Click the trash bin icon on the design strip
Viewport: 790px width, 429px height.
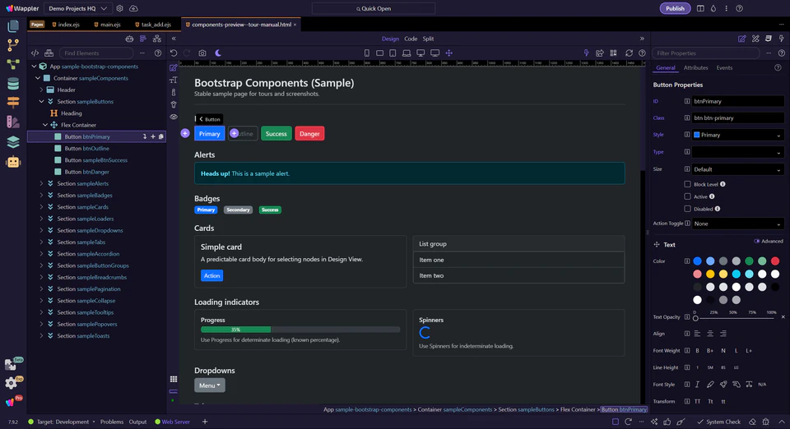coord(174,104)
